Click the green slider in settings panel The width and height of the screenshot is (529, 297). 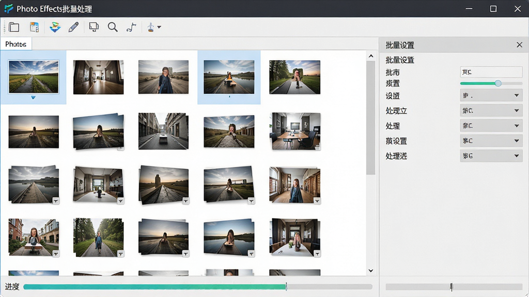click(x=491, y=84)
